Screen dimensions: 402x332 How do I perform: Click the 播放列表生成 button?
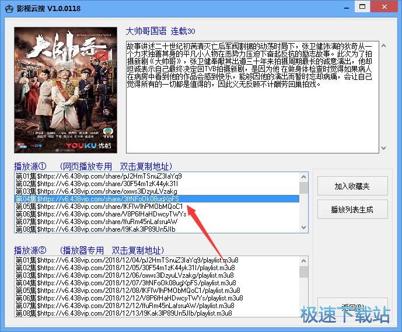352,209
